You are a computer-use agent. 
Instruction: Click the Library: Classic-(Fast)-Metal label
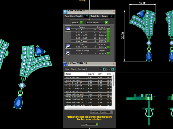pyautogui.click(x=76, y=69)
